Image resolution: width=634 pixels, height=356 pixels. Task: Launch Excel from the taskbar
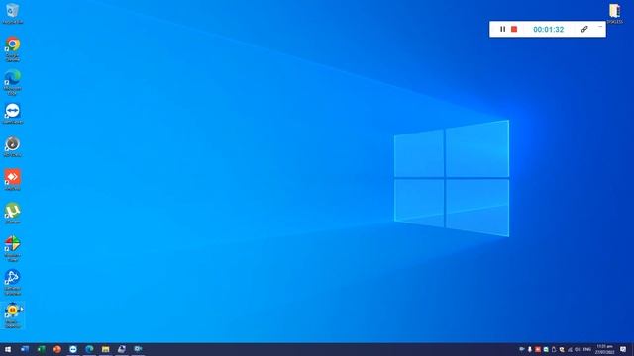(41, 349)
